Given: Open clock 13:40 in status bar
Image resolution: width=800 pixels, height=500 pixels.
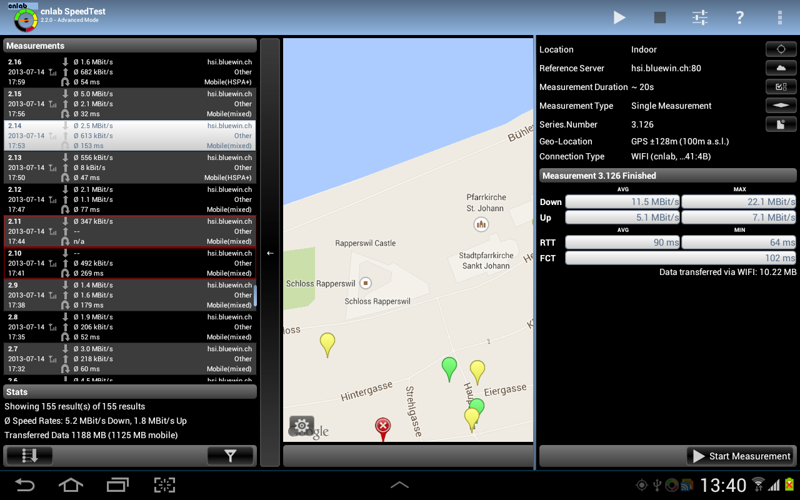Looking at the screenshot, I should [723, 485].
